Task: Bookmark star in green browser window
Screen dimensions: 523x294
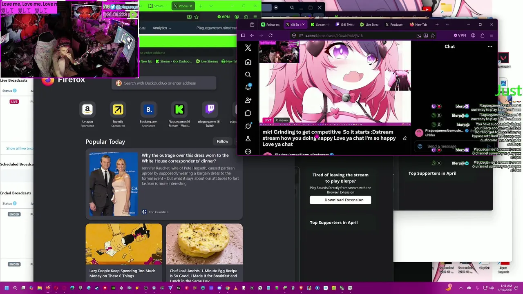Action: 197,17
